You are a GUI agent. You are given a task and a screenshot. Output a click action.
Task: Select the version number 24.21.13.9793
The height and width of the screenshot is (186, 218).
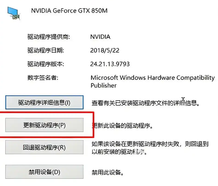(x=110, y=64)
